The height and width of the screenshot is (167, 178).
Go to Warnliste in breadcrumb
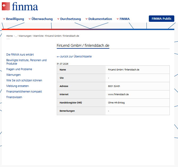coord(38,36)
